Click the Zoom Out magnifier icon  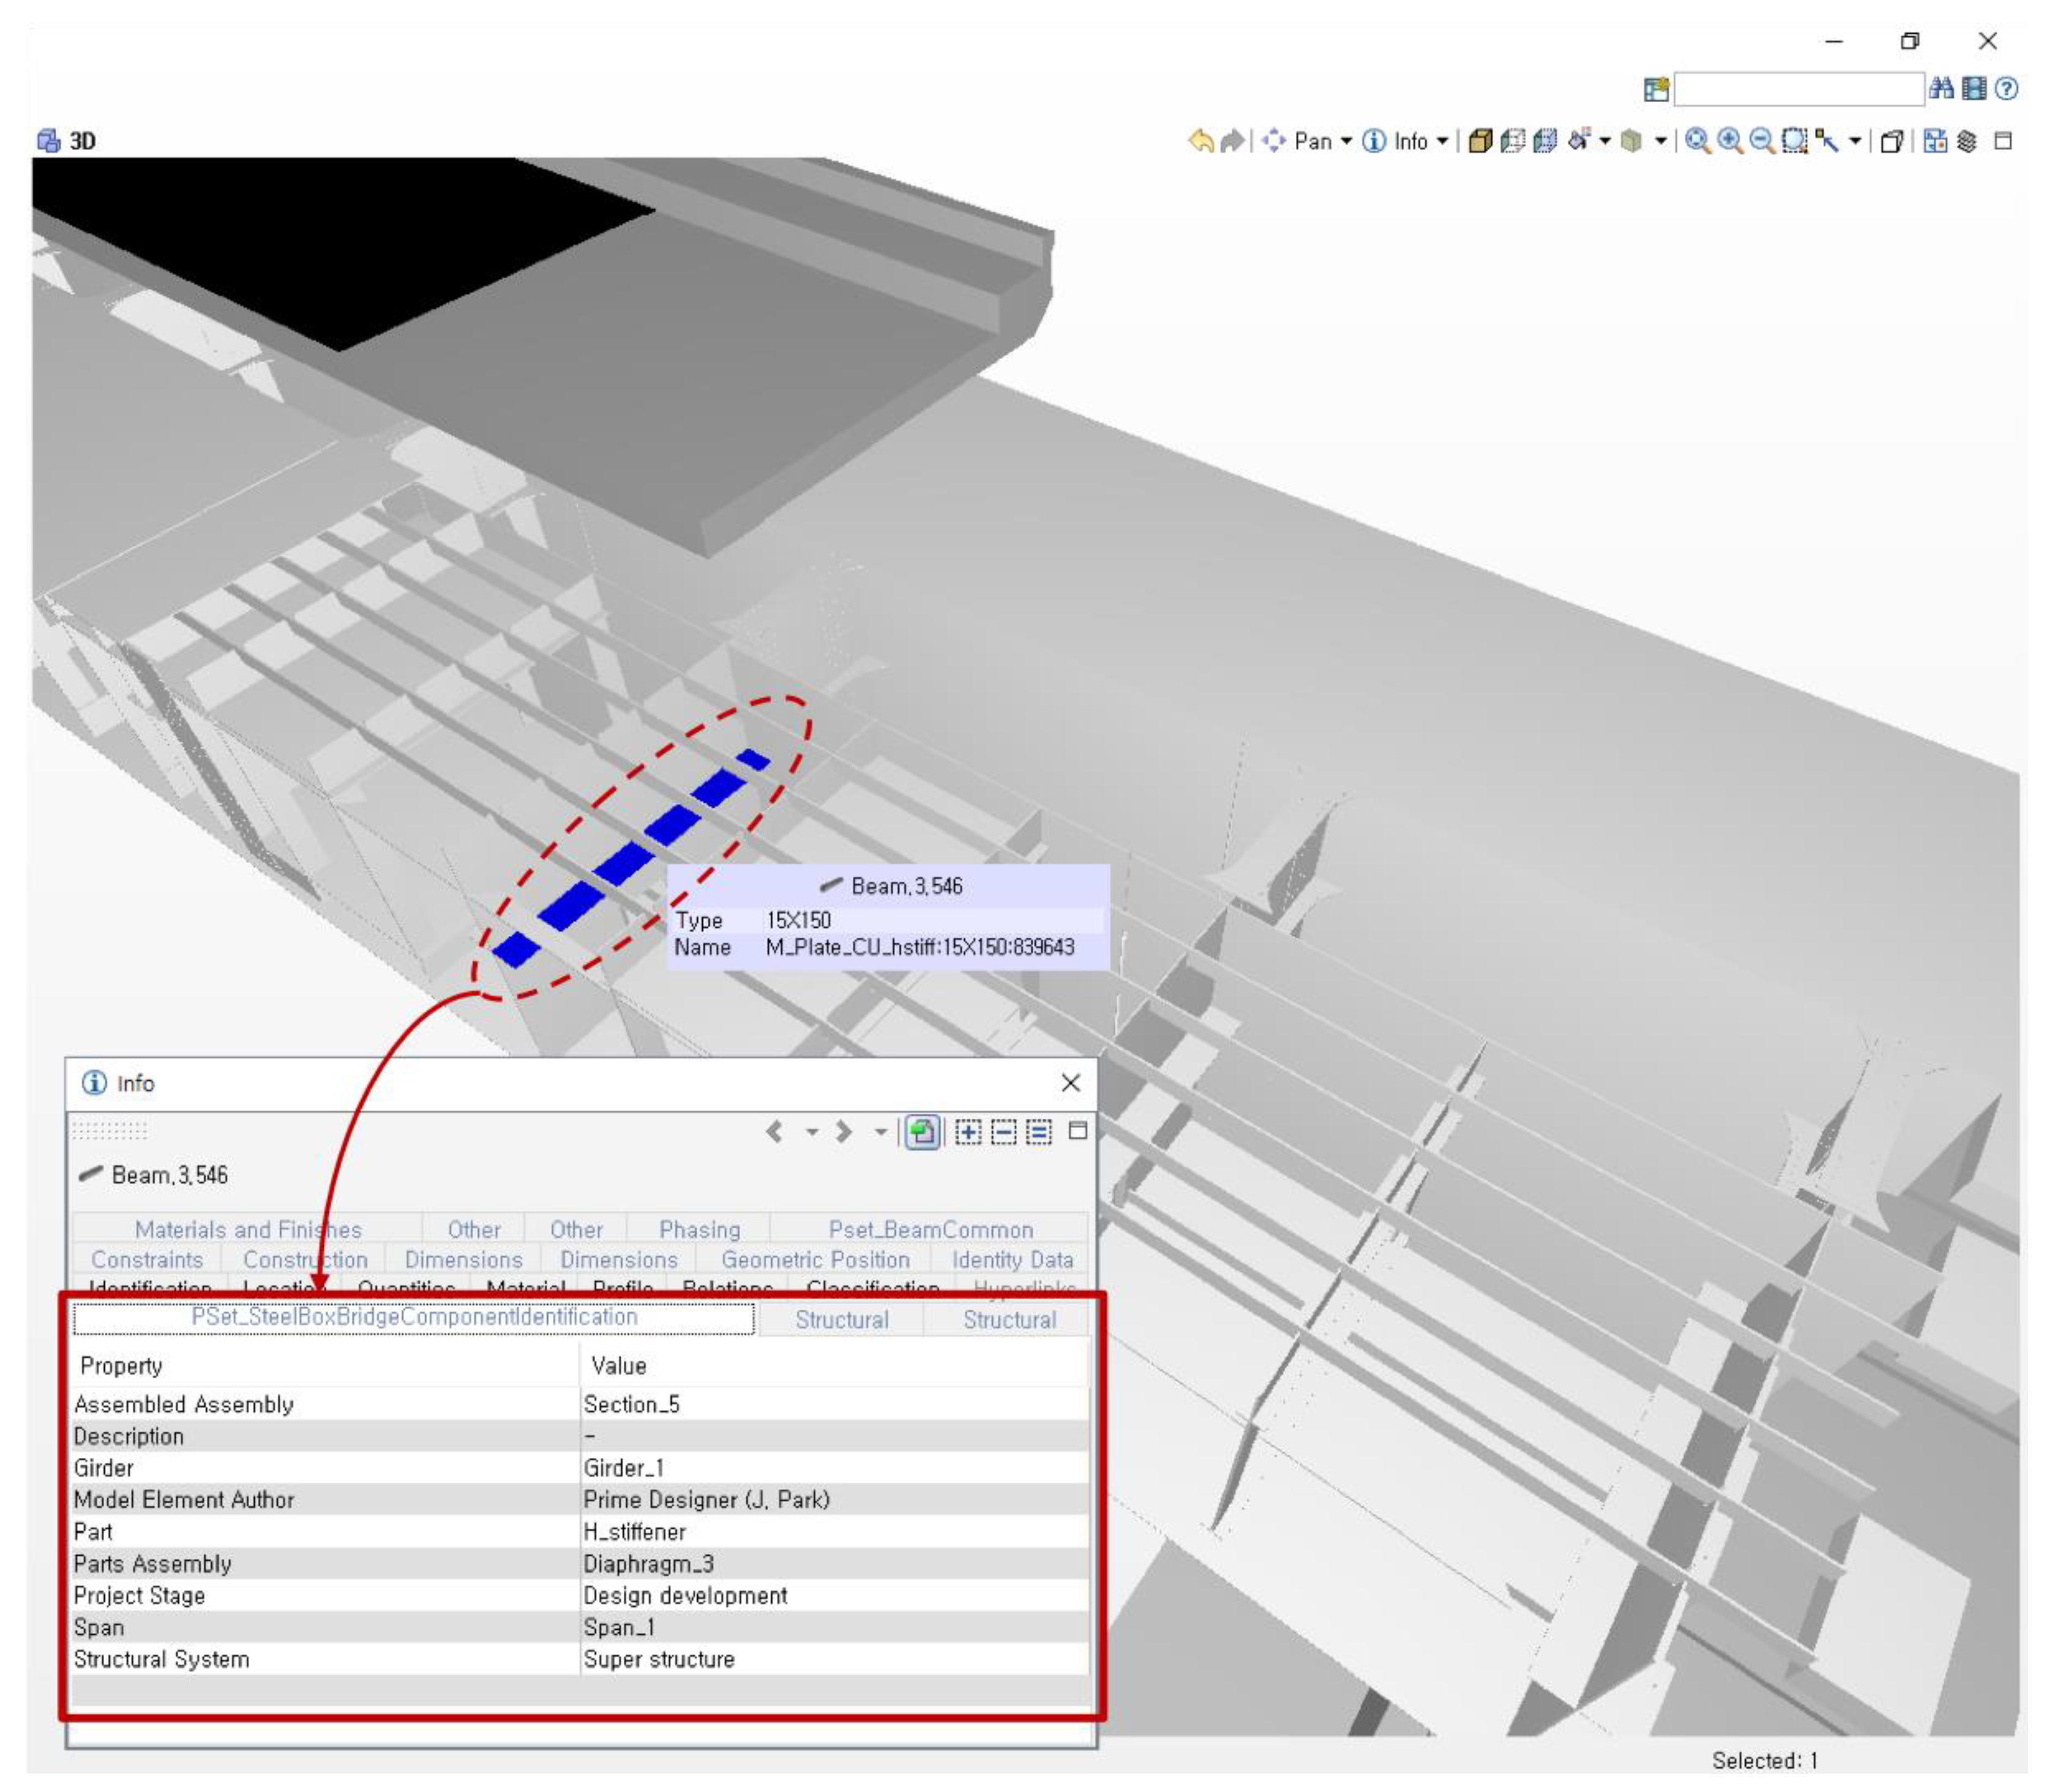[x=1763, y=141]
